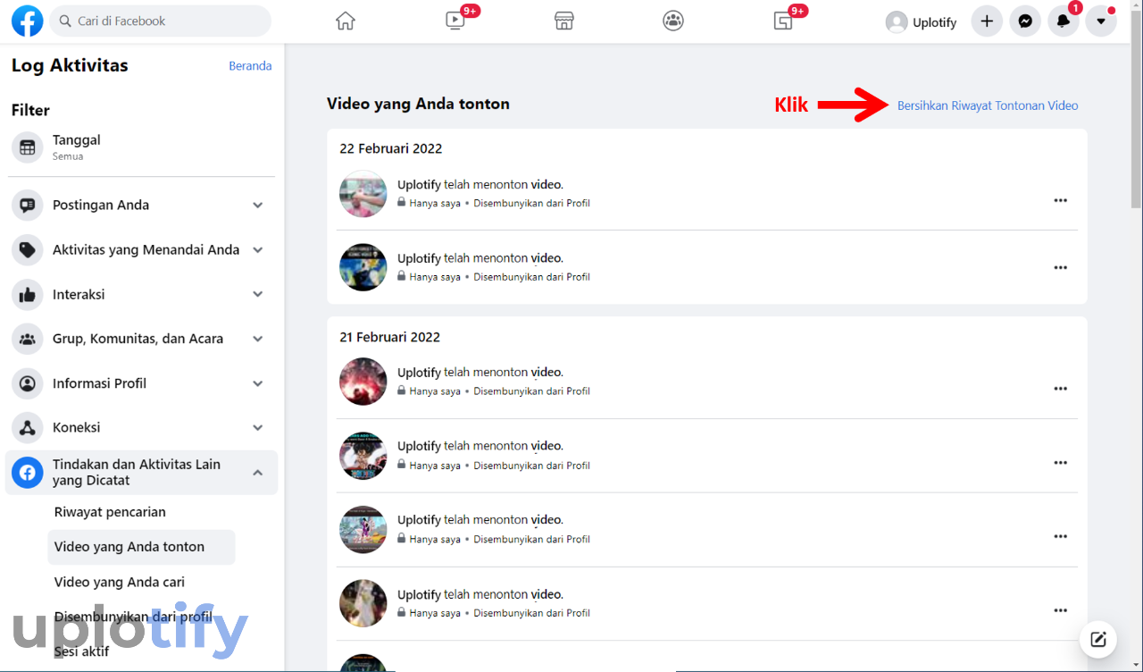The height and width of the screenshot is (672, 1143).
Task: Open second 21 Februari video thumbnail
Action: pos(363,456)
